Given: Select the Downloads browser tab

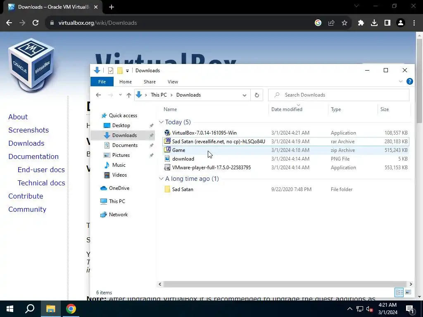Looking at the screenshot, I should pos(53,7).
